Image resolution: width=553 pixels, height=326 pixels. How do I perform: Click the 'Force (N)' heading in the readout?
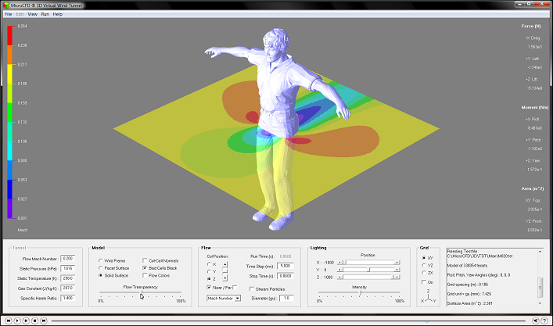point(531,26)
